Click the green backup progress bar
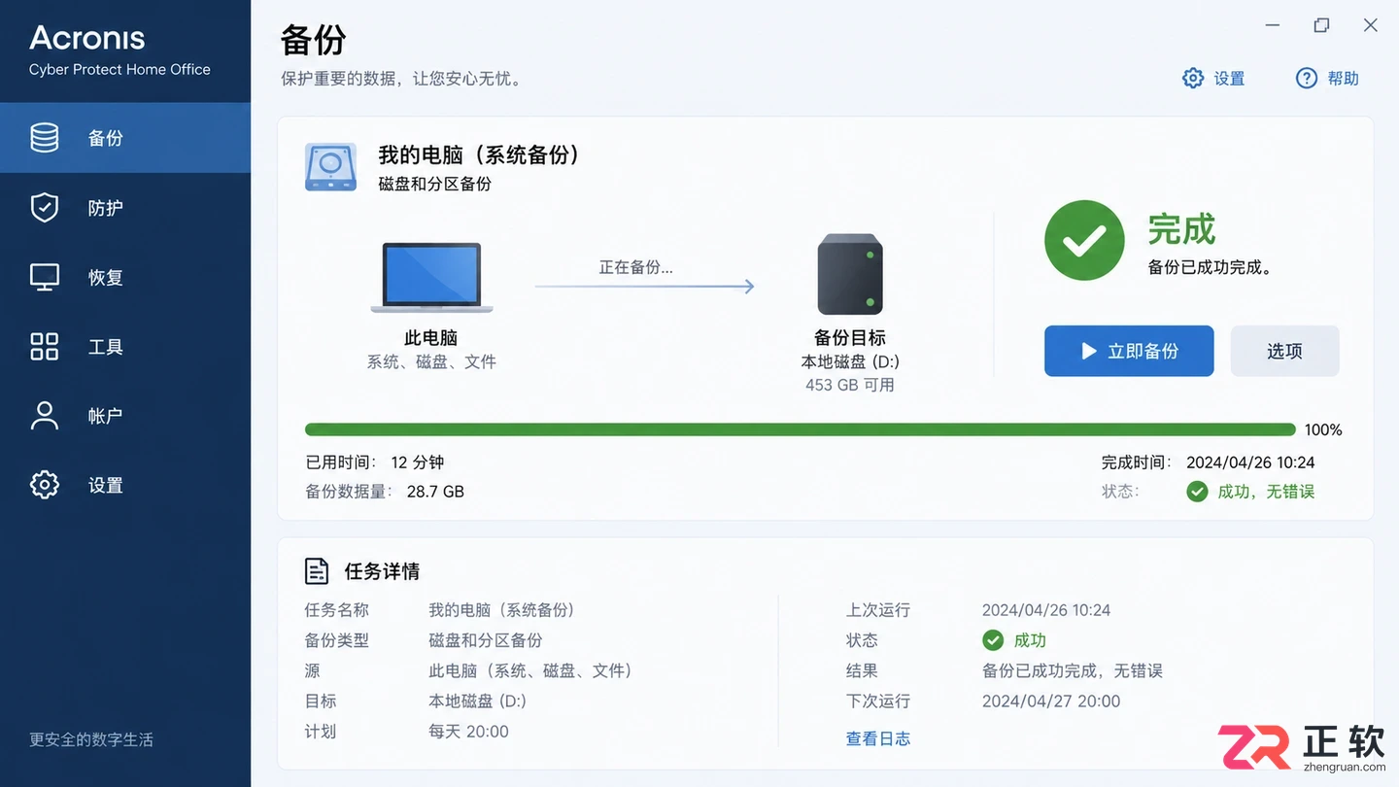Image resolution: width=1399 pixels, height=787 pixels. 801,429
